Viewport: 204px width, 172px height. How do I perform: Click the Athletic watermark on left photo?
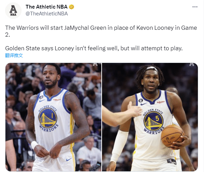pyautogui.click(x=95, y=64)
